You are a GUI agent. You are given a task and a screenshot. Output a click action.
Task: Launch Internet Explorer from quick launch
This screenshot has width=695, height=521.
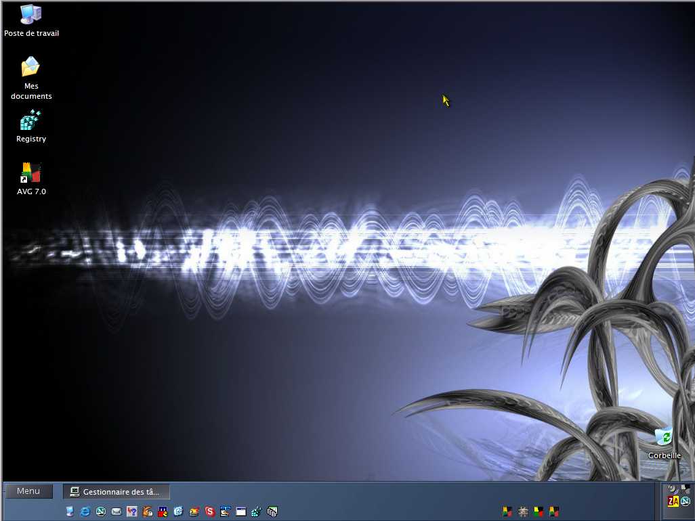(85, 512)
